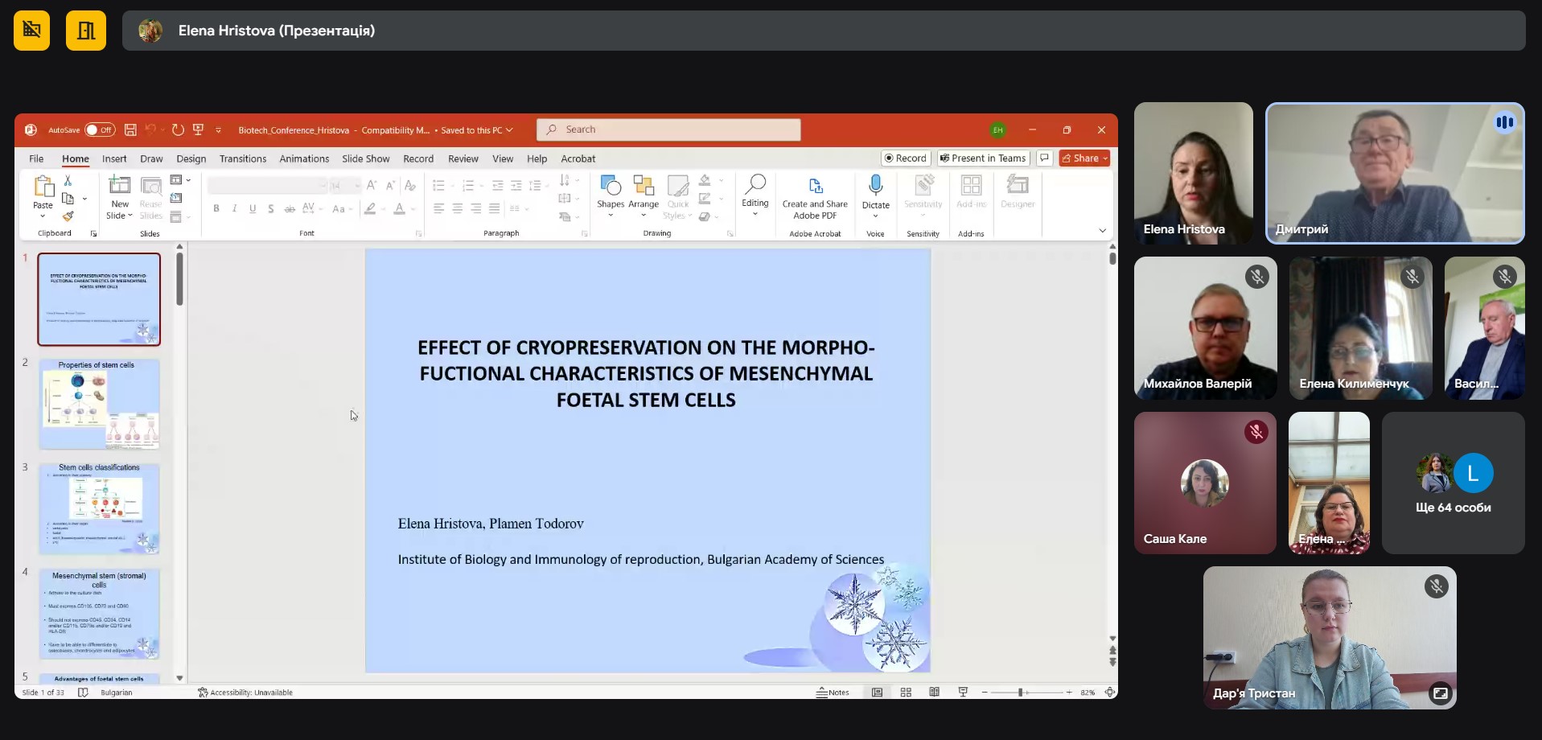1542x740 pixels.
Task: Click the Elena Hristova participant video tile
Action: tap(1194, 173)
